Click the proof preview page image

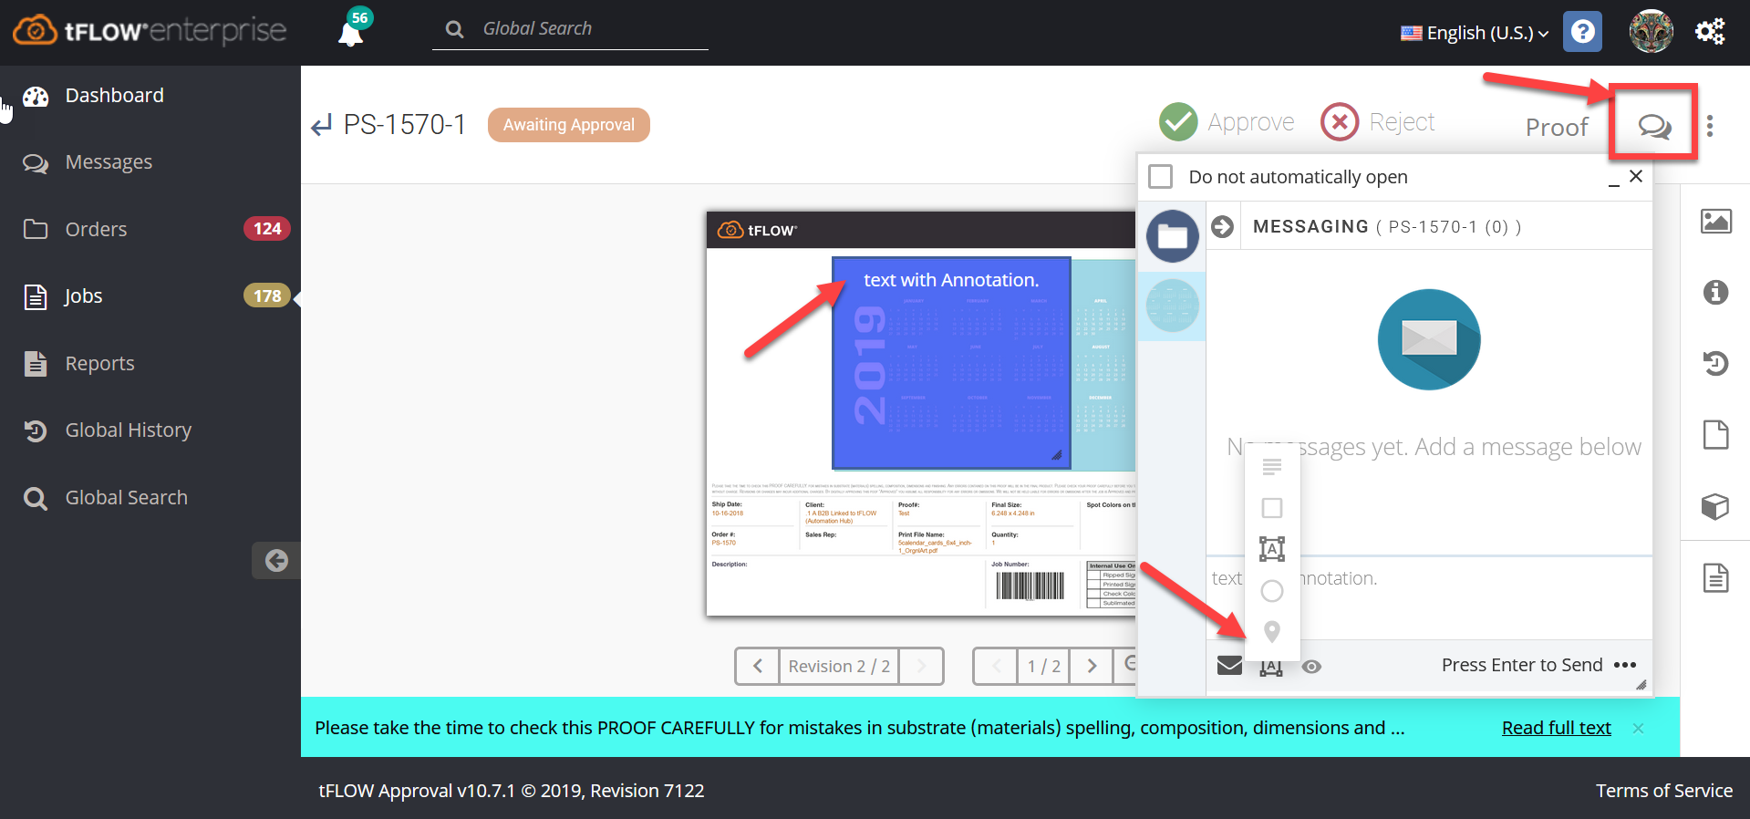point(921,414)
